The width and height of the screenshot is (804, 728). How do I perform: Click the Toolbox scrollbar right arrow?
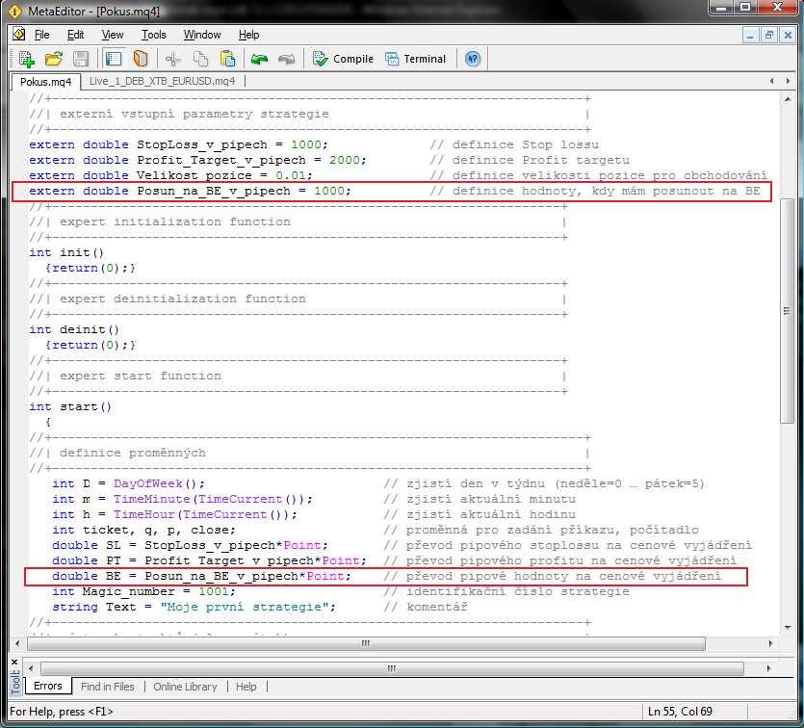pyautogui.click(x=768, y=668)
